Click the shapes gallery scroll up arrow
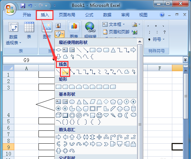Image resolution: width=191 pixels, height=159 pixels. click(x=140, y=42)
